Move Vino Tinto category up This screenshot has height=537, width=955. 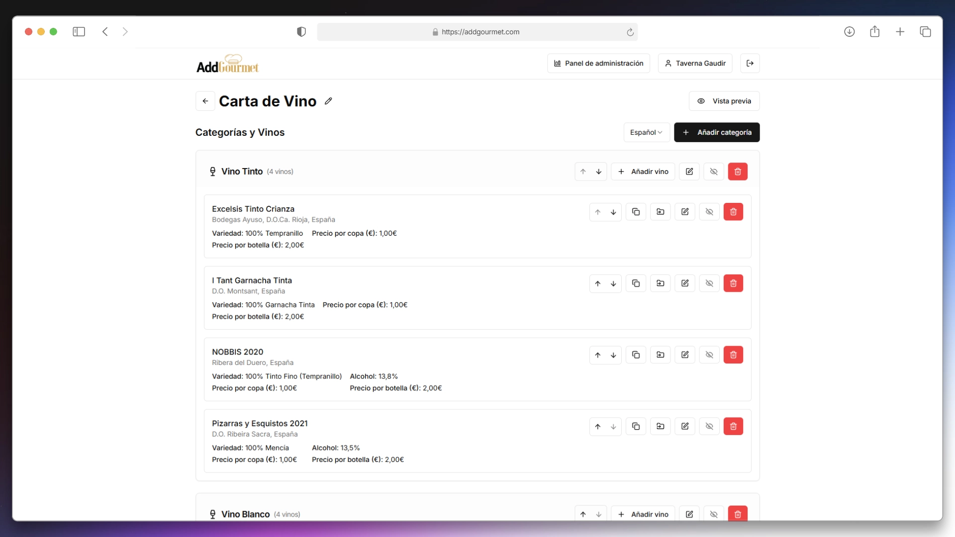tap(583, 172)
